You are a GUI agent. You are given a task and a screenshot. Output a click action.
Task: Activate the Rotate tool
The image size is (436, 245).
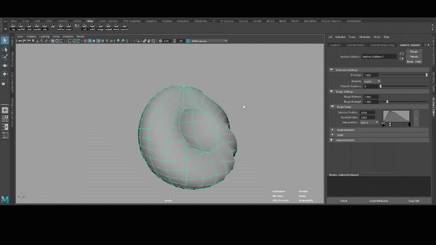[x=5, y=74]
